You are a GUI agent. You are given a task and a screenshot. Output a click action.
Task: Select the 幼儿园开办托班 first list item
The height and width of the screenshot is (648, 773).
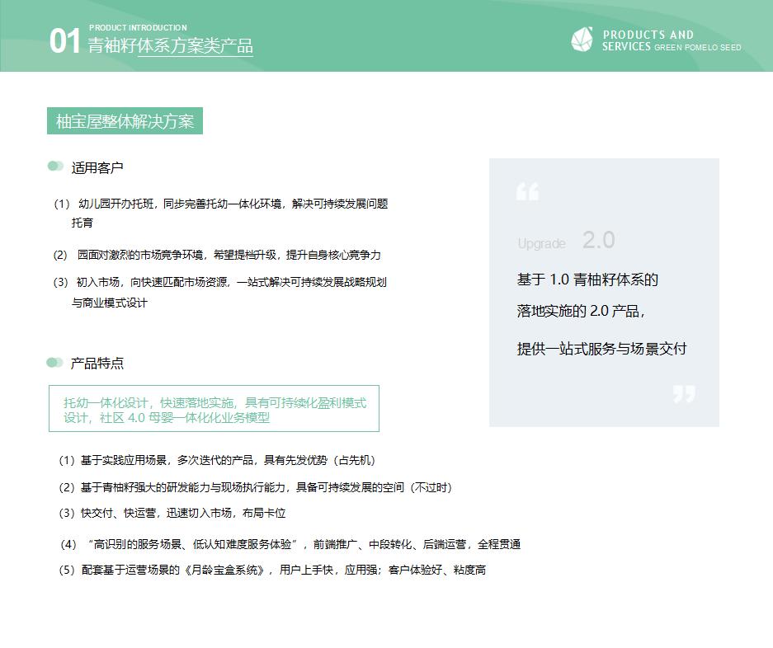(x=220, y=204)
